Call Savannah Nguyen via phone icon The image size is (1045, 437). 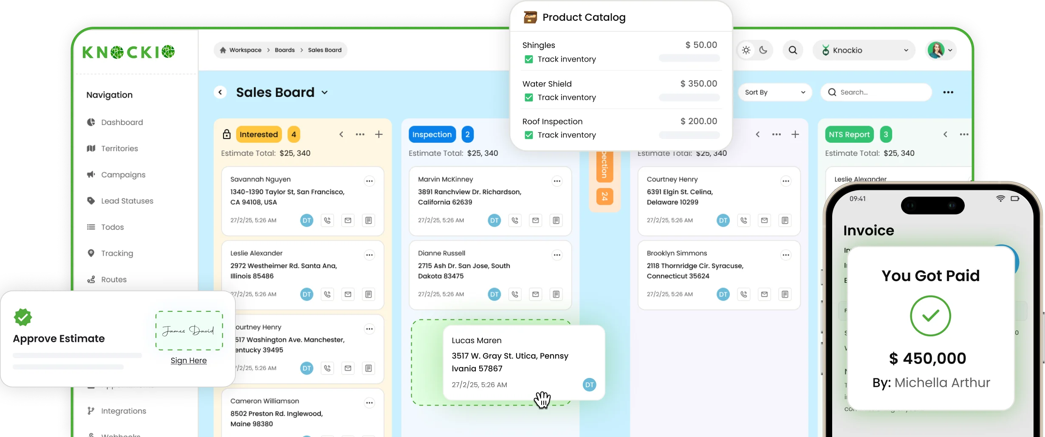pos(327,220)
